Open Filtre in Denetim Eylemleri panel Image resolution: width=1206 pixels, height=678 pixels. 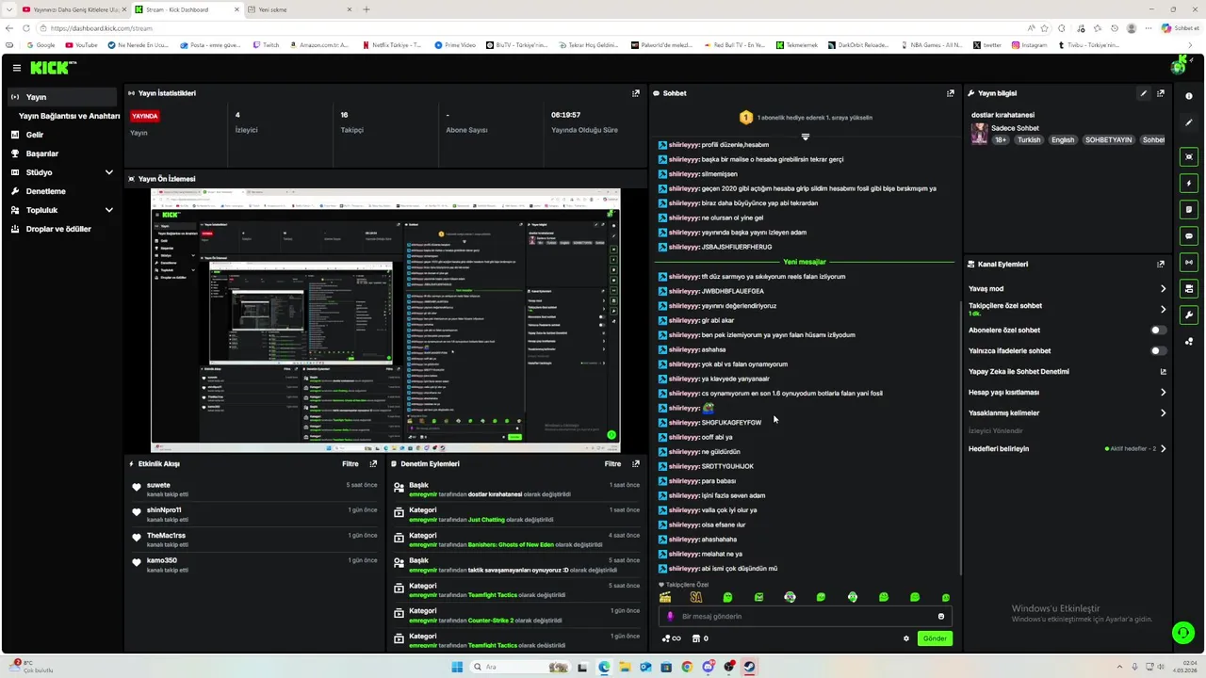click(x=612, y=463)
